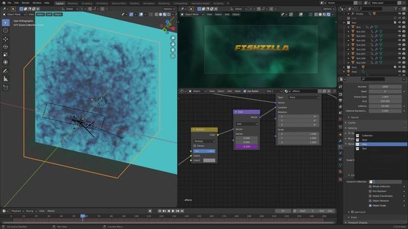Click the Blender logo in the menu bar

[3, 3]
